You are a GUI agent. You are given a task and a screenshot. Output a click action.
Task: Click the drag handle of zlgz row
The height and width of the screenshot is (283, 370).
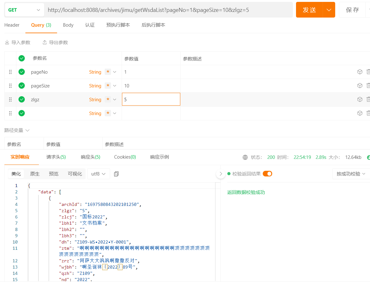pyautogui.click(x=10, y=100)
